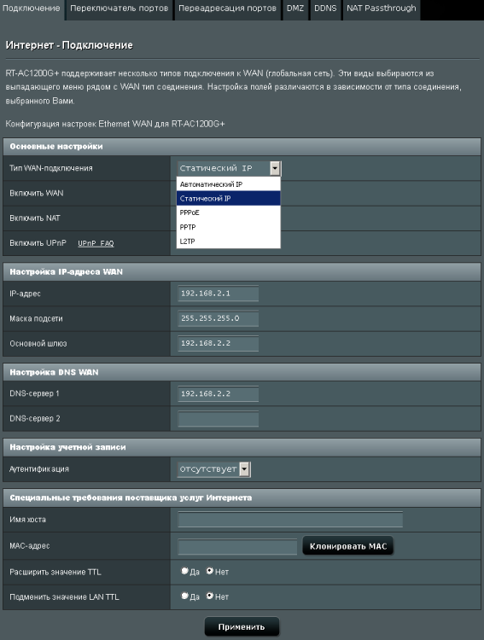The image size is (484, 640).
Task: Click the Настройка учетной записи header
Action: [x=242, y=447]
